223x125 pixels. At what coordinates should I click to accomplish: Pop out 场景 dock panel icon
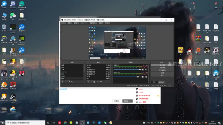[84, 62]
